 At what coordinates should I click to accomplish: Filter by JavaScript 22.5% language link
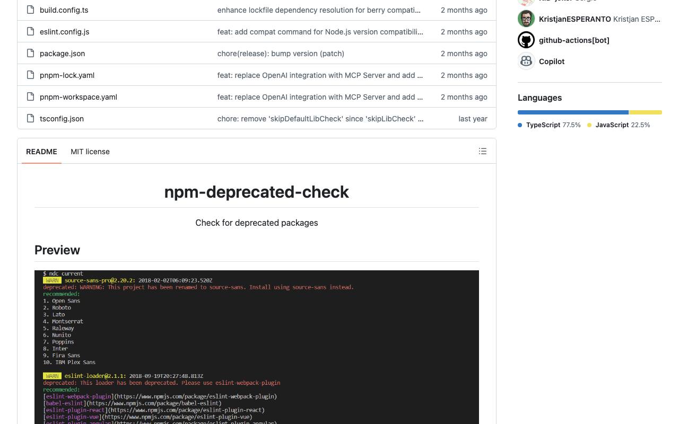click(619, 125)
